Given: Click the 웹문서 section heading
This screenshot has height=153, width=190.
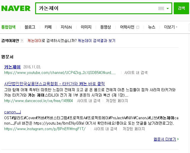Looking at the screenshot, I should 7,57.
